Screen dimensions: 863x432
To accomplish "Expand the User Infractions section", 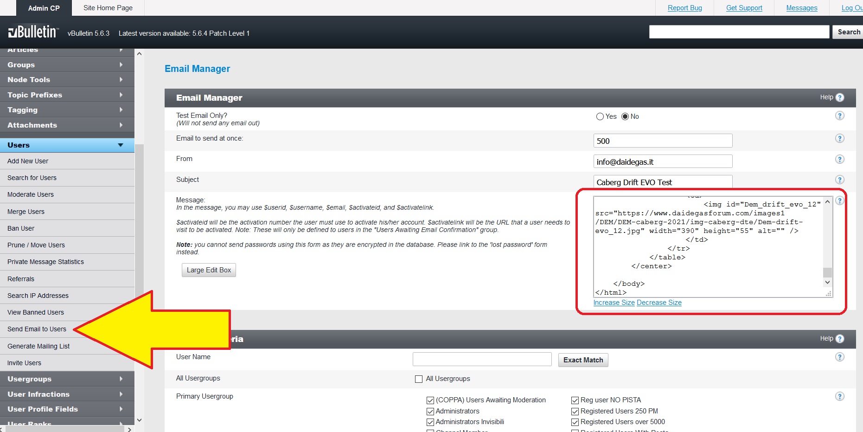I will (x=67, y=394).
